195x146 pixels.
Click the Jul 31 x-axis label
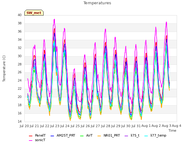136,126
